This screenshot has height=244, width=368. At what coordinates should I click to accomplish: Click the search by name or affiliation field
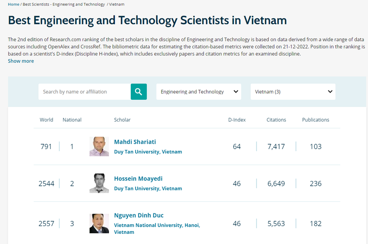point(85,91)
